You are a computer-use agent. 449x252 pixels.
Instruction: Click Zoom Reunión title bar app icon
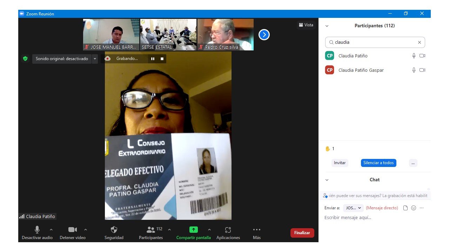click(22, 14)
